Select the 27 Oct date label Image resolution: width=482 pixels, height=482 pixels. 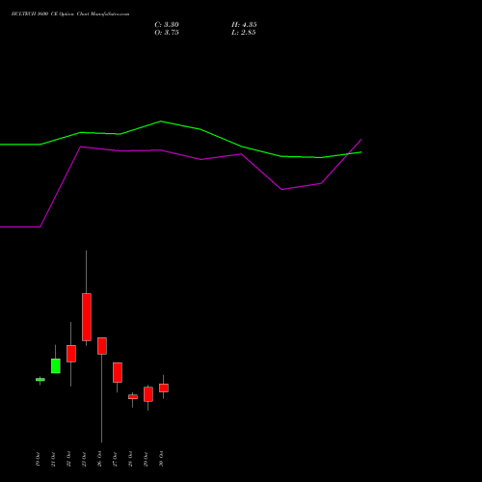click(x=115, y=459)
